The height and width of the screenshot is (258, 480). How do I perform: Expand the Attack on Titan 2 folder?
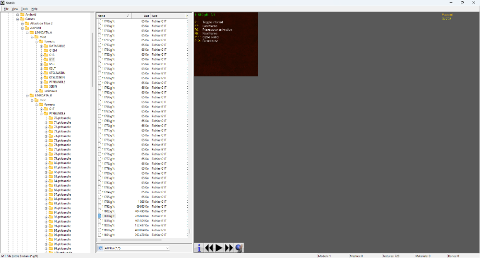(22, 23)
